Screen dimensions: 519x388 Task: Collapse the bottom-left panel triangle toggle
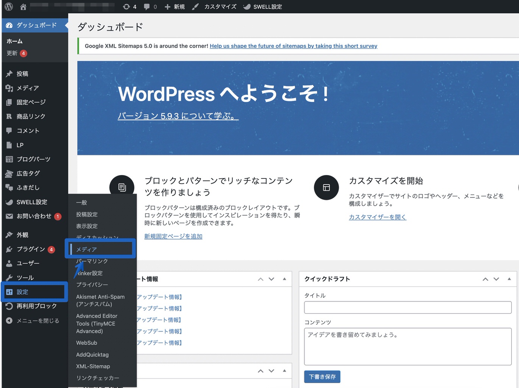click(284, 371)
